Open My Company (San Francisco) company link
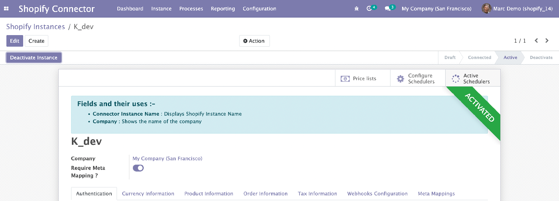The height and width of the screenshot is (201, 559). pos(167,158)
